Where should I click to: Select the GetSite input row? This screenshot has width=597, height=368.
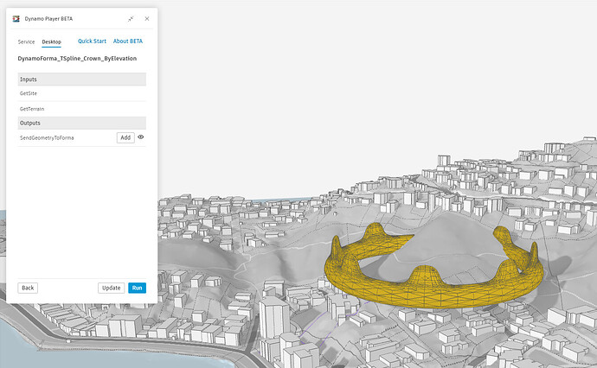pyautogui.click(x=82, y=93)
